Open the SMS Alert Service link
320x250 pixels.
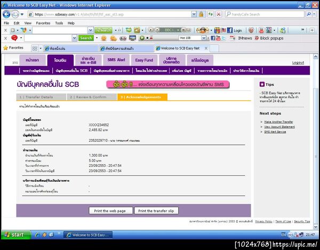(275, 132)
